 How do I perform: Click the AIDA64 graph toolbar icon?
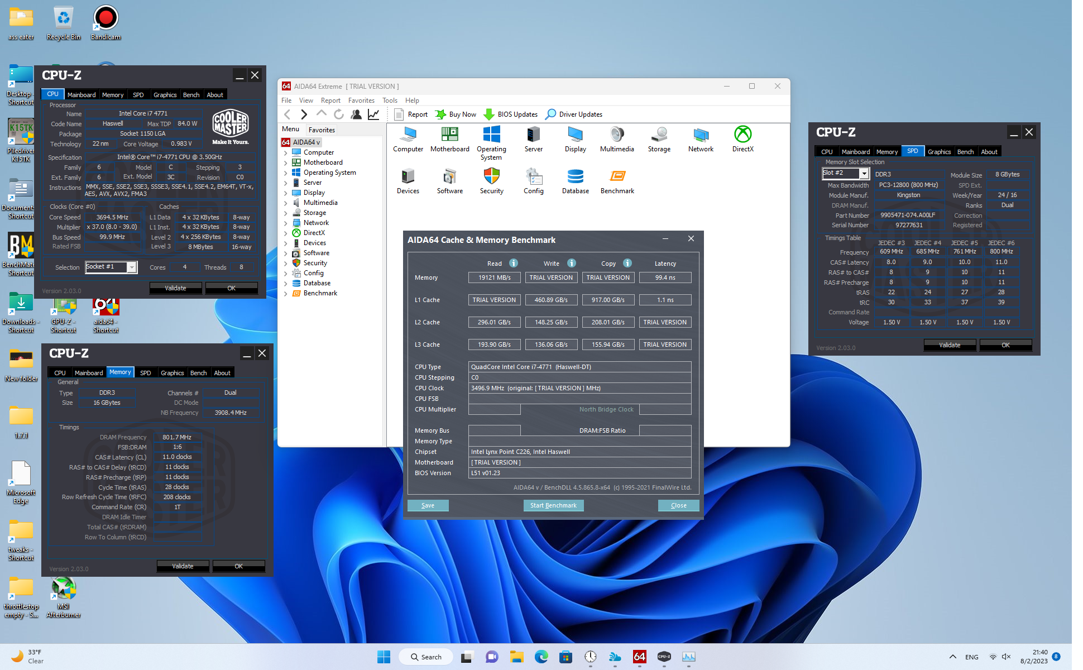point(373,114)
